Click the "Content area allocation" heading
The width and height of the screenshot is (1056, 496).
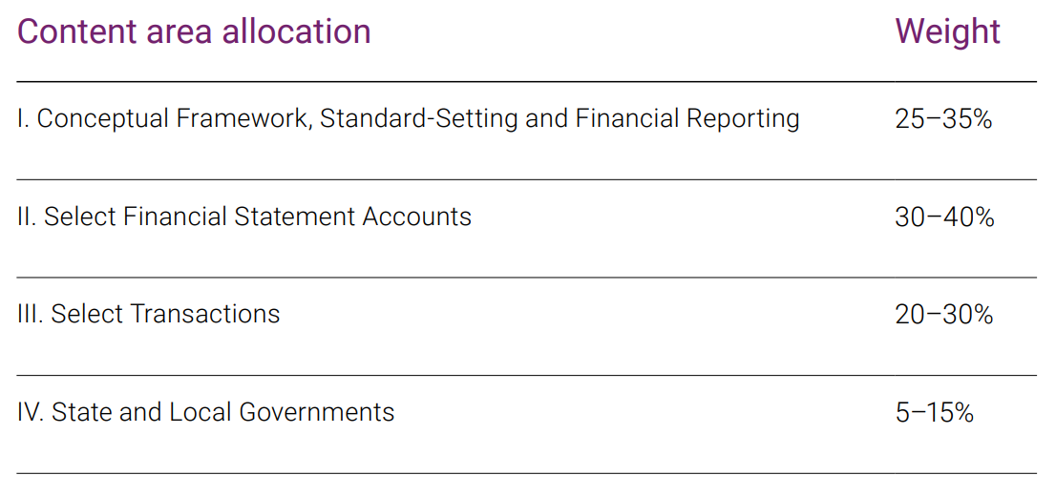(x=194, y=31)
